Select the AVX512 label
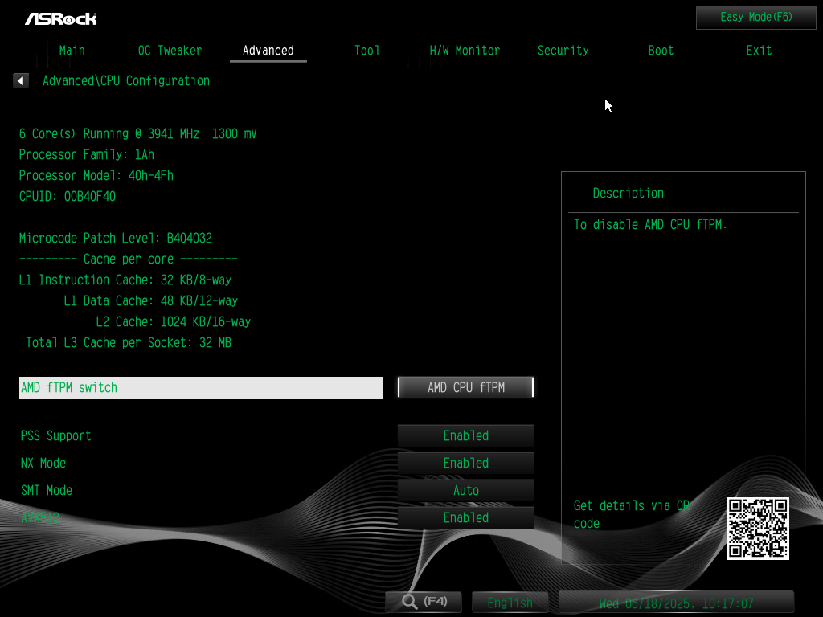Image resolution: width=823 pixels, height=617 pixels. click(40, 518)
